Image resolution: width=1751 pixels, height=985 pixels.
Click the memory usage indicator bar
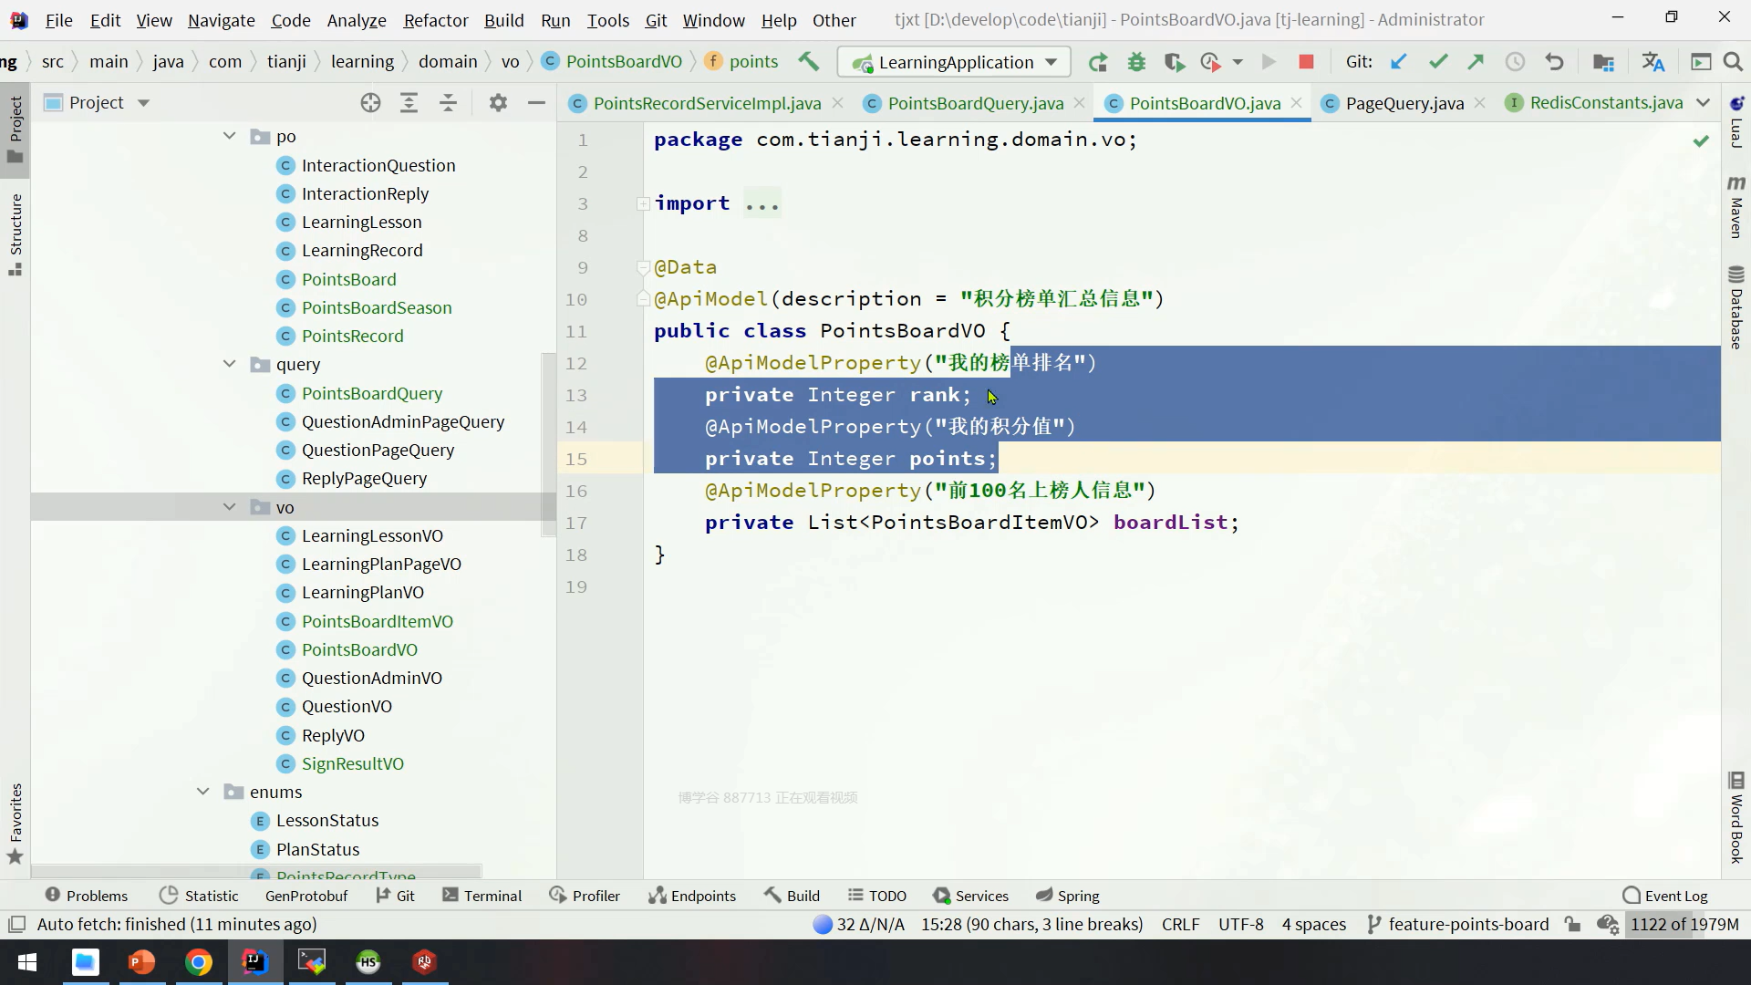(x=1684, y=924)
